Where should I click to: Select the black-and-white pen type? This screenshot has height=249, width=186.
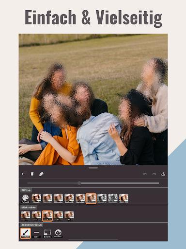[102, 198]
